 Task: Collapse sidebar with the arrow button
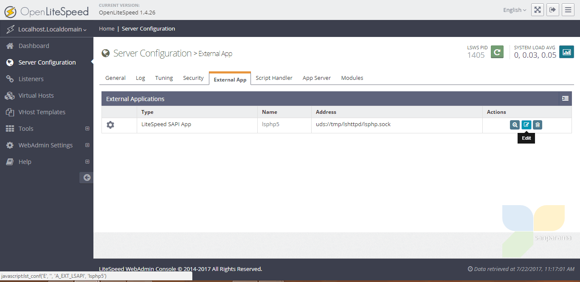87,178
